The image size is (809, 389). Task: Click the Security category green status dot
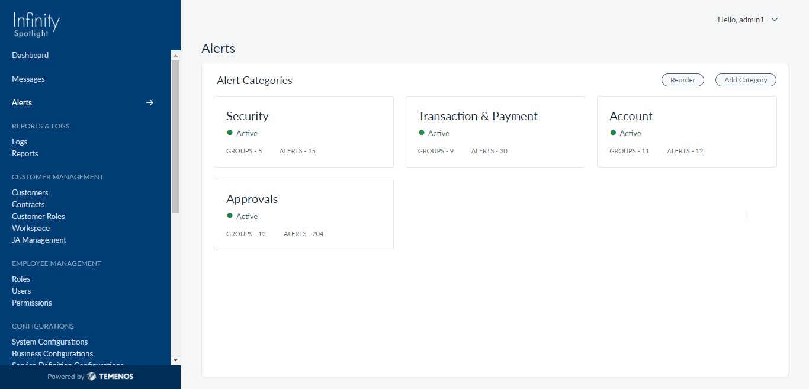point(230,133)
